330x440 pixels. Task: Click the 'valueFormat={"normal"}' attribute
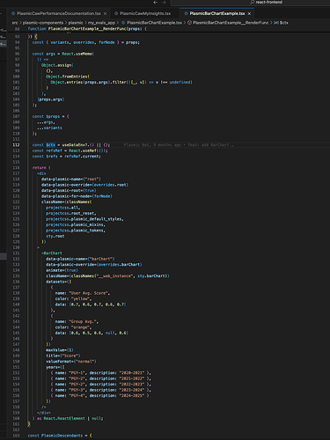click(x=71, y=362)
